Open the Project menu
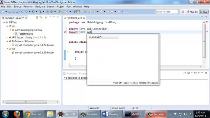The image size is (210, 118). [x=60, y=7]
